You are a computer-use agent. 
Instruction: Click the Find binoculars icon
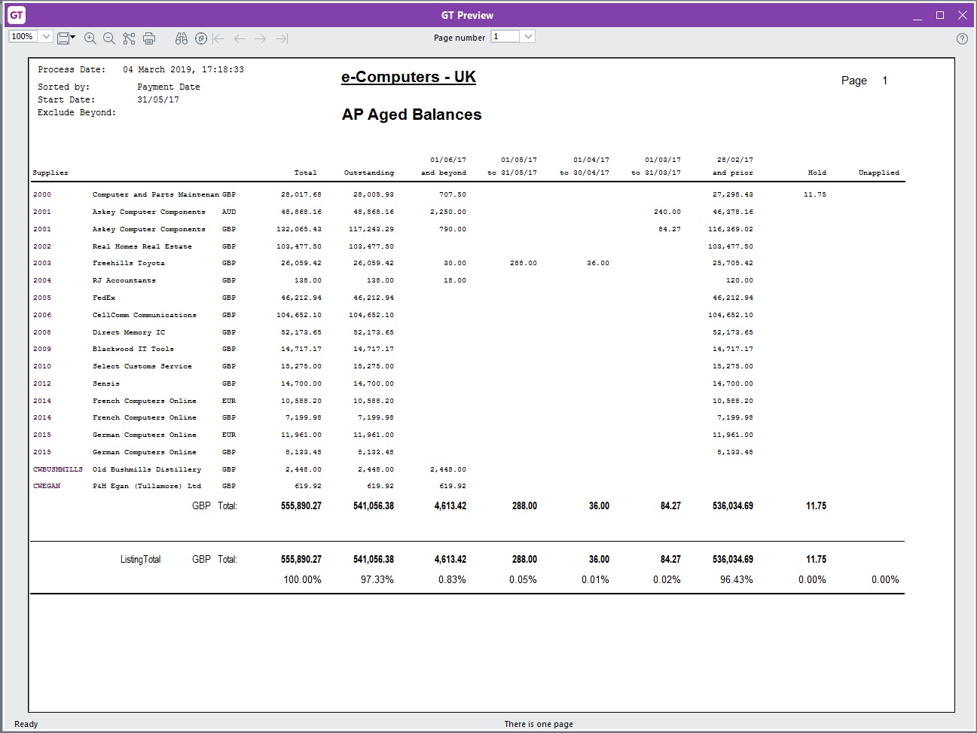coord(181,38)
